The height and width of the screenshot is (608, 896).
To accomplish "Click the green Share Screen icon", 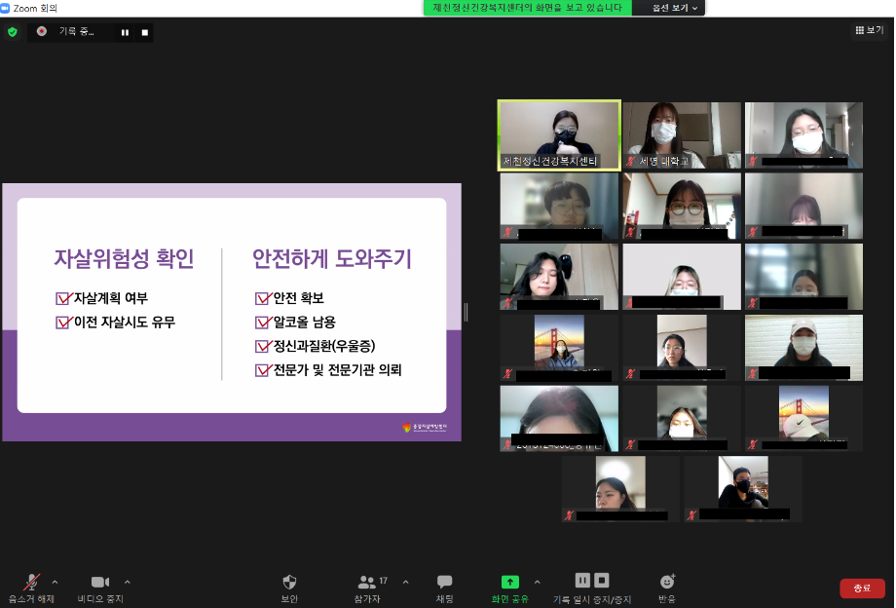I will (510, 582).
